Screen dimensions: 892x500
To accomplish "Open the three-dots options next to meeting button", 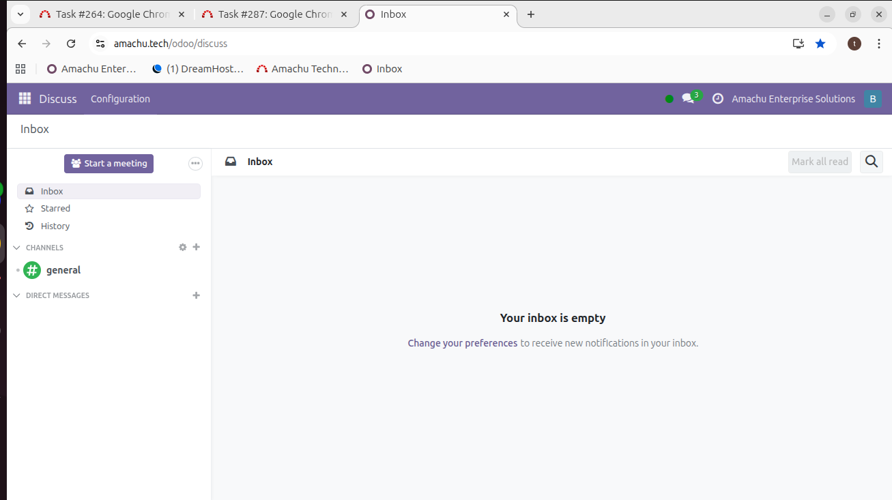I will coord(195,164).
